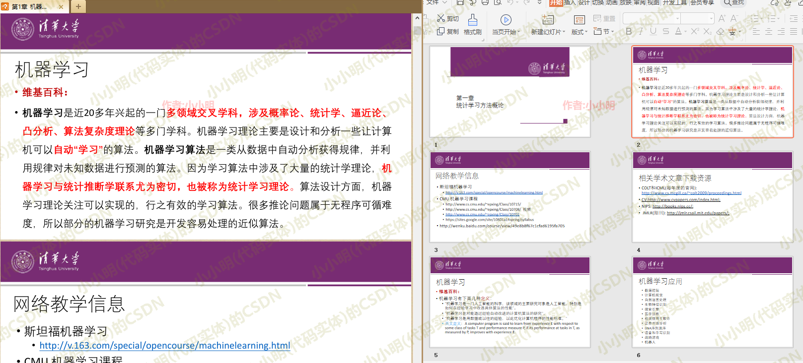The image size is (803, 363).
Task: Switch to the 插入 (Insert) ribbon tab
Action: coord(570,2)
